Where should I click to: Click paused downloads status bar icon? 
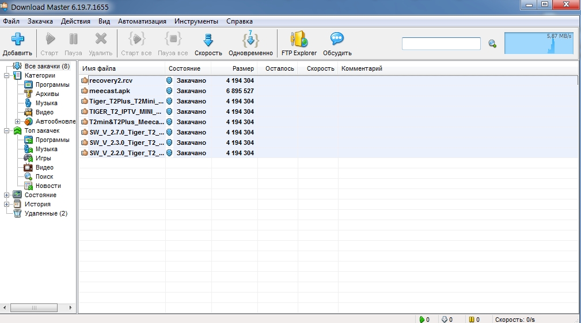[x=472, y=320]
